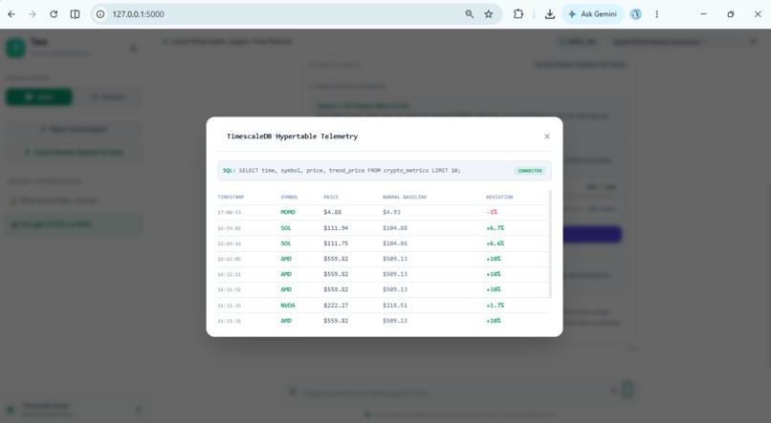Select the 16:42:05 timestamp cell
The height and width of the screenshot is (423, 771).
pyautogui.click(x=230, y=259)
